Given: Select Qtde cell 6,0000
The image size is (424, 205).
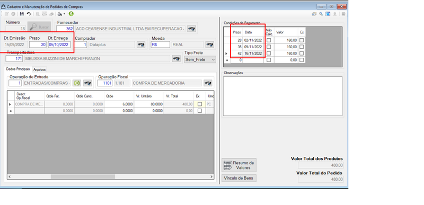Looking at the screenshot, I should tap(119, 104).
